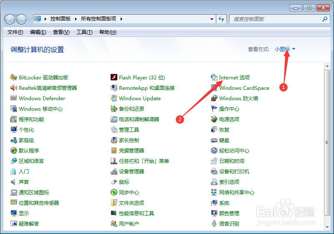The height and width of the screenshot is (234, 334).
Task: Open the Windows 移动中心 icon
Action: coord(14,109)
